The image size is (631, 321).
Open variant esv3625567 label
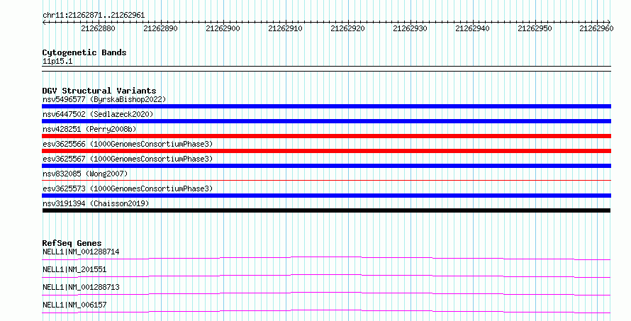coord(127,159)
